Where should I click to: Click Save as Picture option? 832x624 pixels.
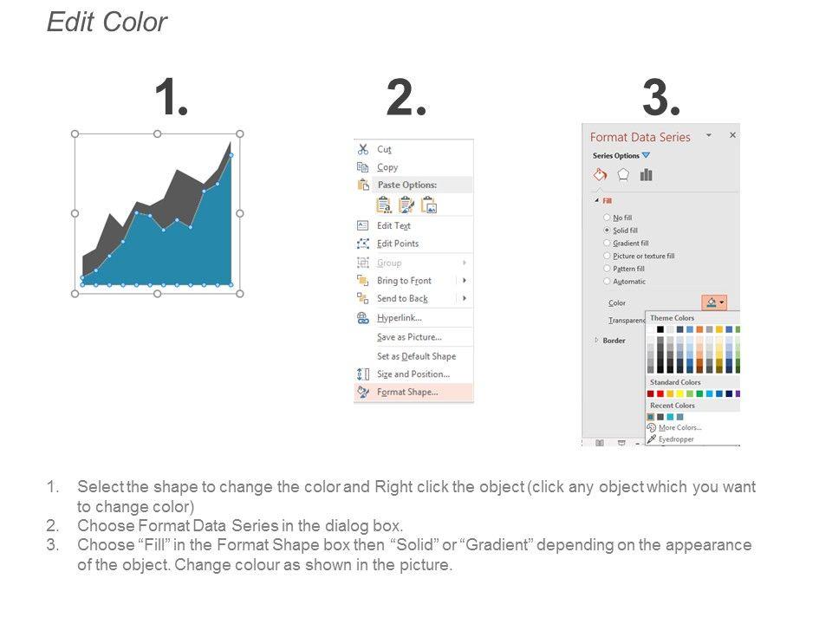pyautogui.click(x=409, y=337)
